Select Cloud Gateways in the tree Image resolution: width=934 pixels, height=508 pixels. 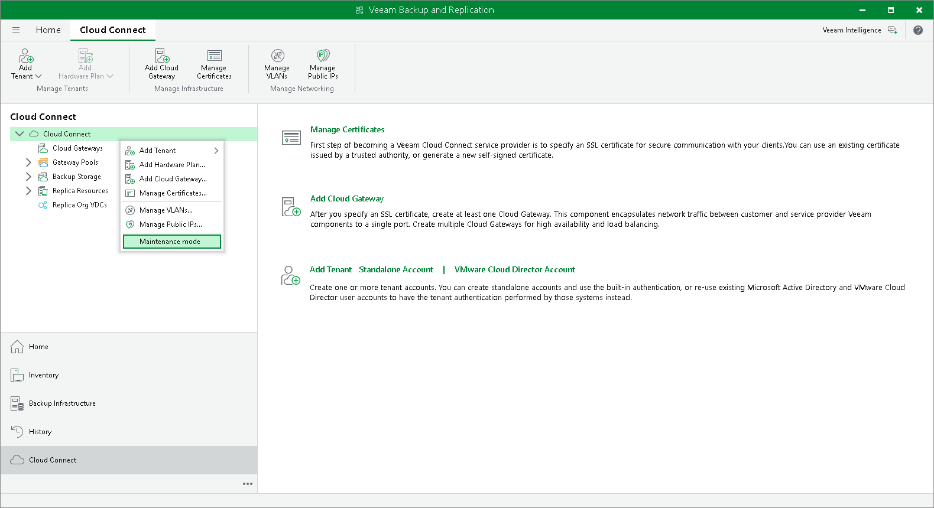77,148
